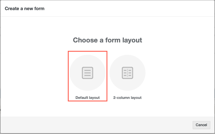Click the split two-column page glyph
215x134 pixels.
(x=127, y=73)
